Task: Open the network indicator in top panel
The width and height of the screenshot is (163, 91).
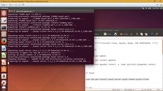Action: coord(143,8)
